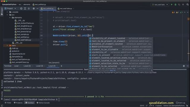
Task: Open test_ActionChains.py in project tree
Action: click(24, 23)
